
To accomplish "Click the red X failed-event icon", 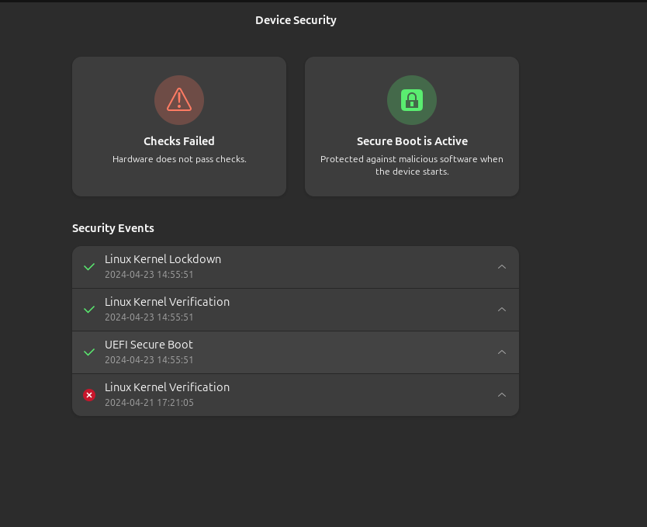I will click(89, 395).
